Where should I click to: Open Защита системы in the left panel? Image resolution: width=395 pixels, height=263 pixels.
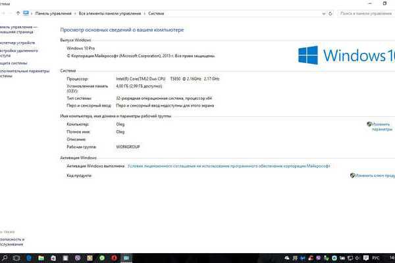(x=14, y=63)
